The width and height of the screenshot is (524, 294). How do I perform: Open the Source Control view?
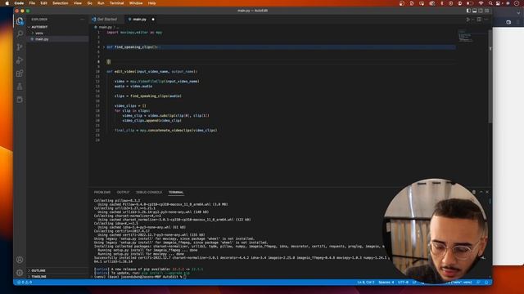click(20, 47)
